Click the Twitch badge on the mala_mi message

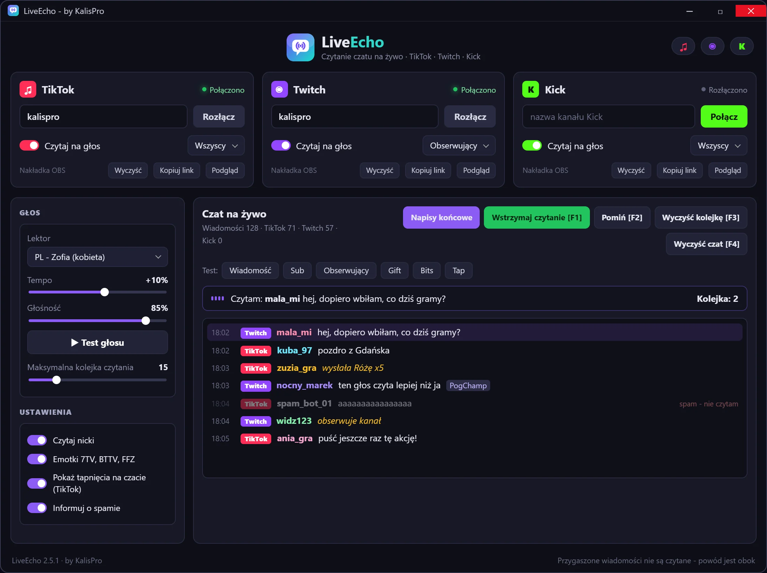[x=256, y=333]
